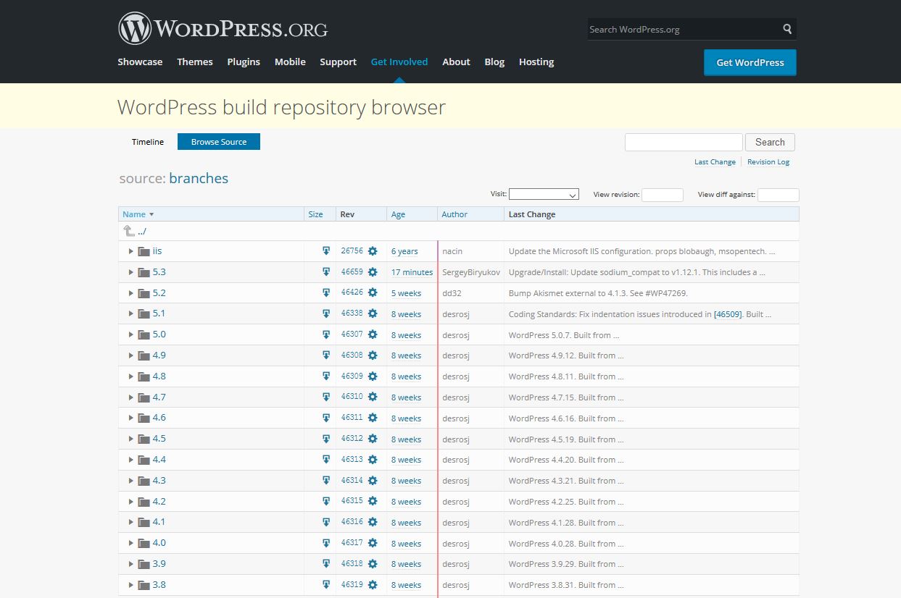Image resolution: width=901 pixels, height=598 pixels.
Task: Open revision log gear for 46315
Action: pyautogui.click(x=373, y=502)
